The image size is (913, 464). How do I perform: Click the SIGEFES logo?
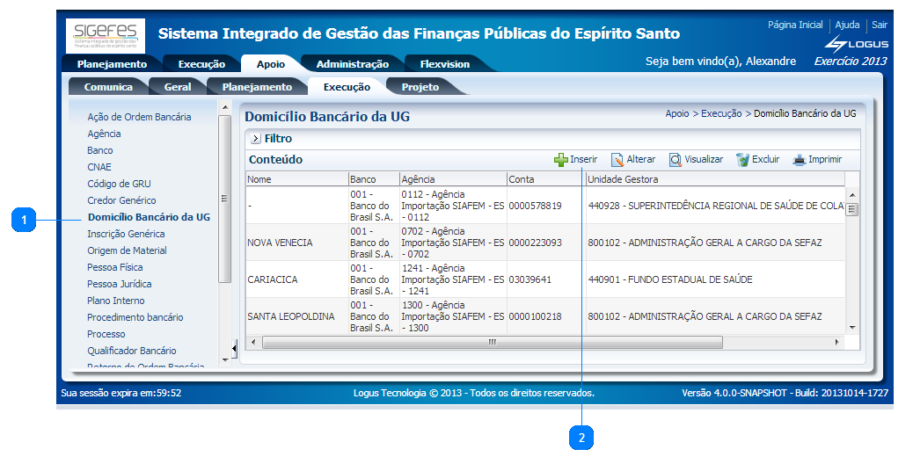pyautogui.click(x=106, y=34)
